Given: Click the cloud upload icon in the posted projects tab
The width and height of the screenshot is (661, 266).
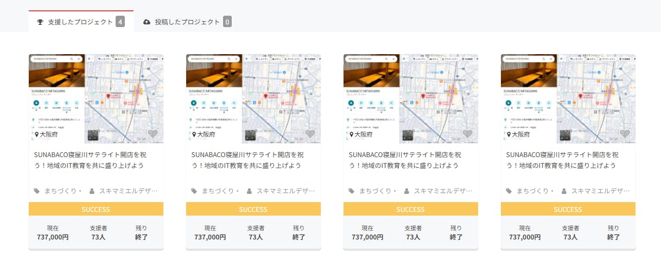Looking at the screenshot, I should click(x=147, y=22).
